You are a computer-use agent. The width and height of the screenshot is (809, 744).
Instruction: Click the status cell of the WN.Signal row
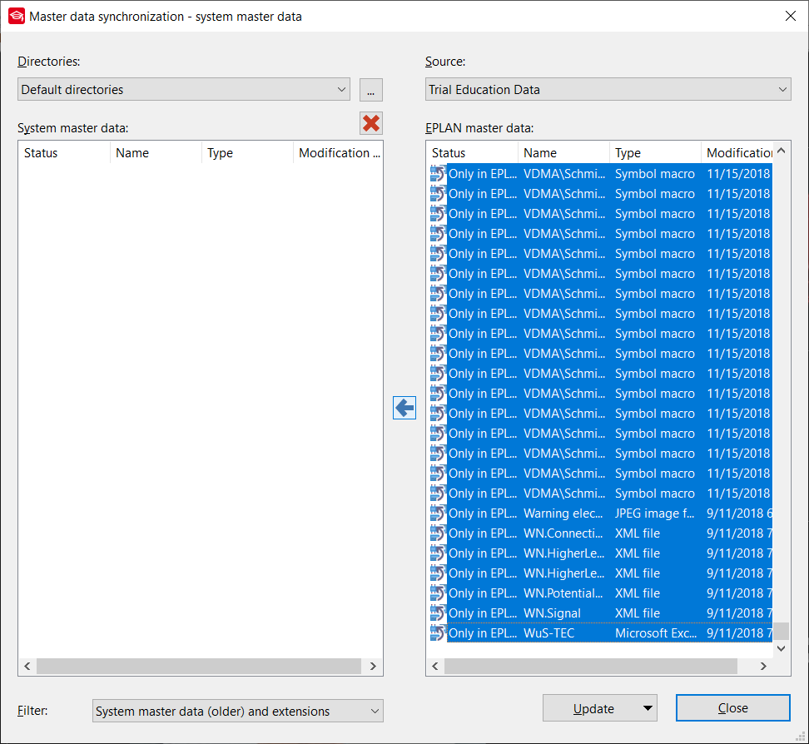point(483,613)
